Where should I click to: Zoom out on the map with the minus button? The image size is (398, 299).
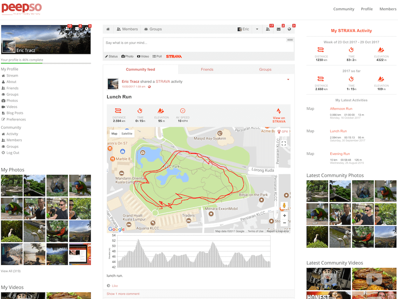coord(285,223)
